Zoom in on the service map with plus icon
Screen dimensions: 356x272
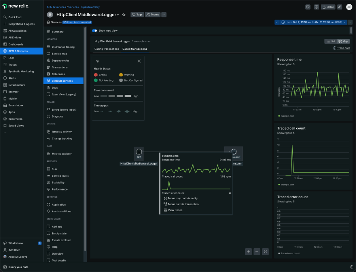[x=248, y=251]
